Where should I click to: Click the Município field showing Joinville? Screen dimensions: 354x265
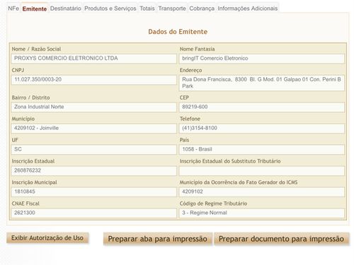(94, 128)
